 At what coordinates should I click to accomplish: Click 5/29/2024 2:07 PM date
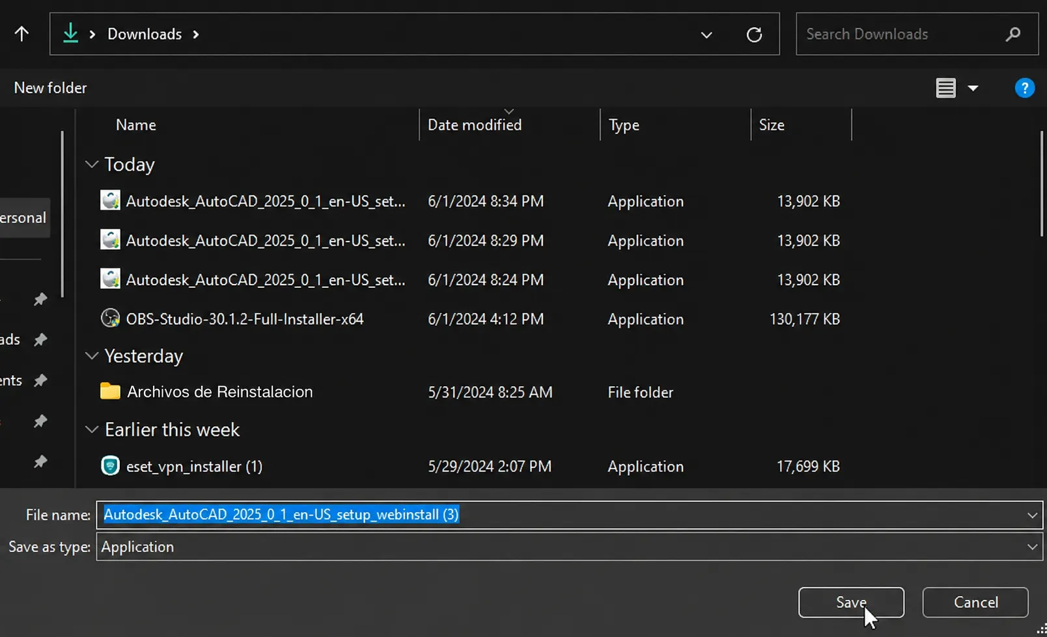(490, 466)
